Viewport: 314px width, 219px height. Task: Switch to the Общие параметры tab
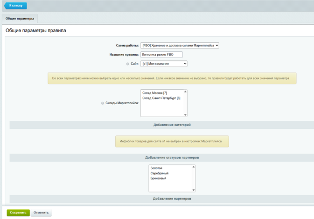click(20, 18)
